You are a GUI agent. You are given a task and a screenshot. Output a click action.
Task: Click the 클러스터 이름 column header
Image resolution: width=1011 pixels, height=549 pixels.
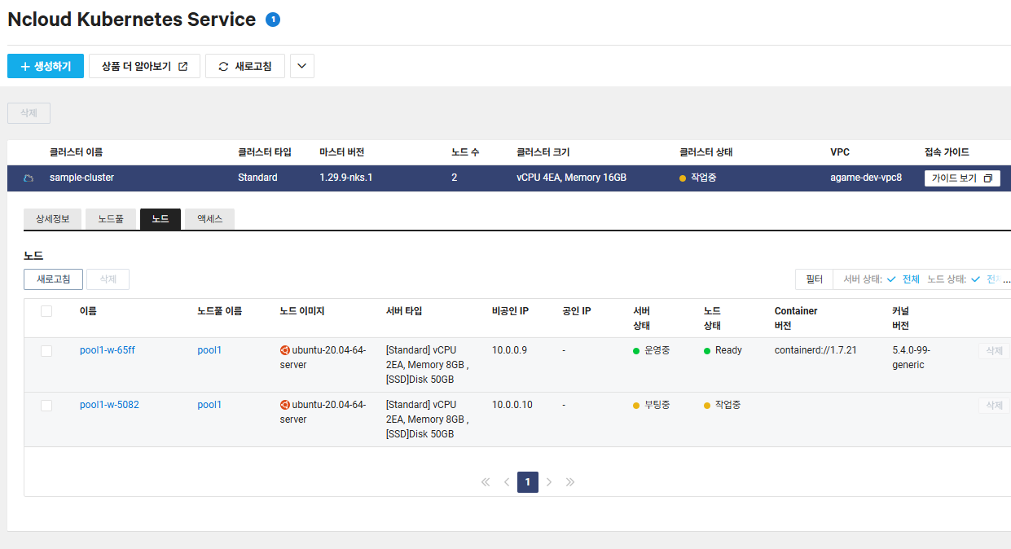tap(76, 152)
